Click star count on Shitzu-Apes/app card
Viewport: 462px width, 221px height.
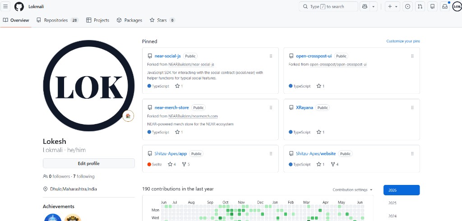pos(172,164)
